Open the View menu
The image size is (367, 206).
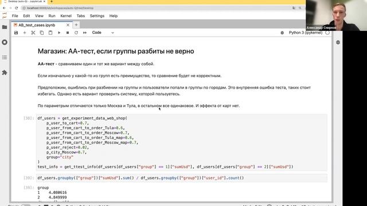pyautogui.click(x=39, y=16)
